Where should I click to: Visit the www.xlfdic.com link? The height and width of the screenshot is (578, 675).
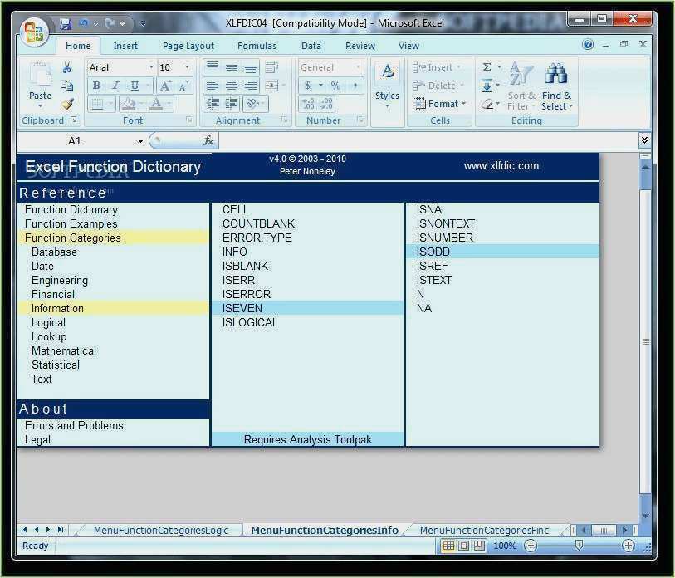click(x=501, y=166)
